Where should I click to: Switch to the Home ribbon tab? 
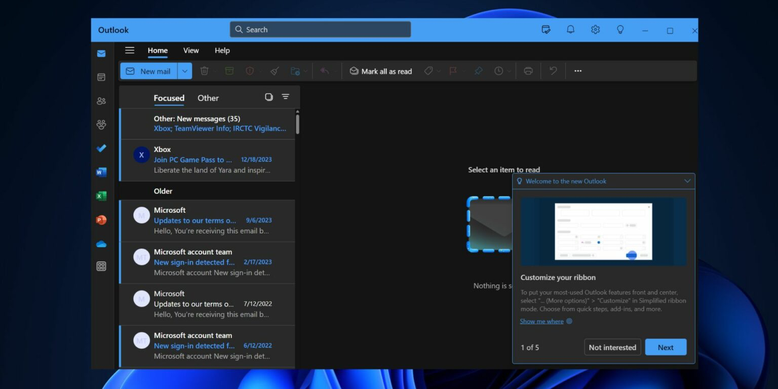point(158,51)
